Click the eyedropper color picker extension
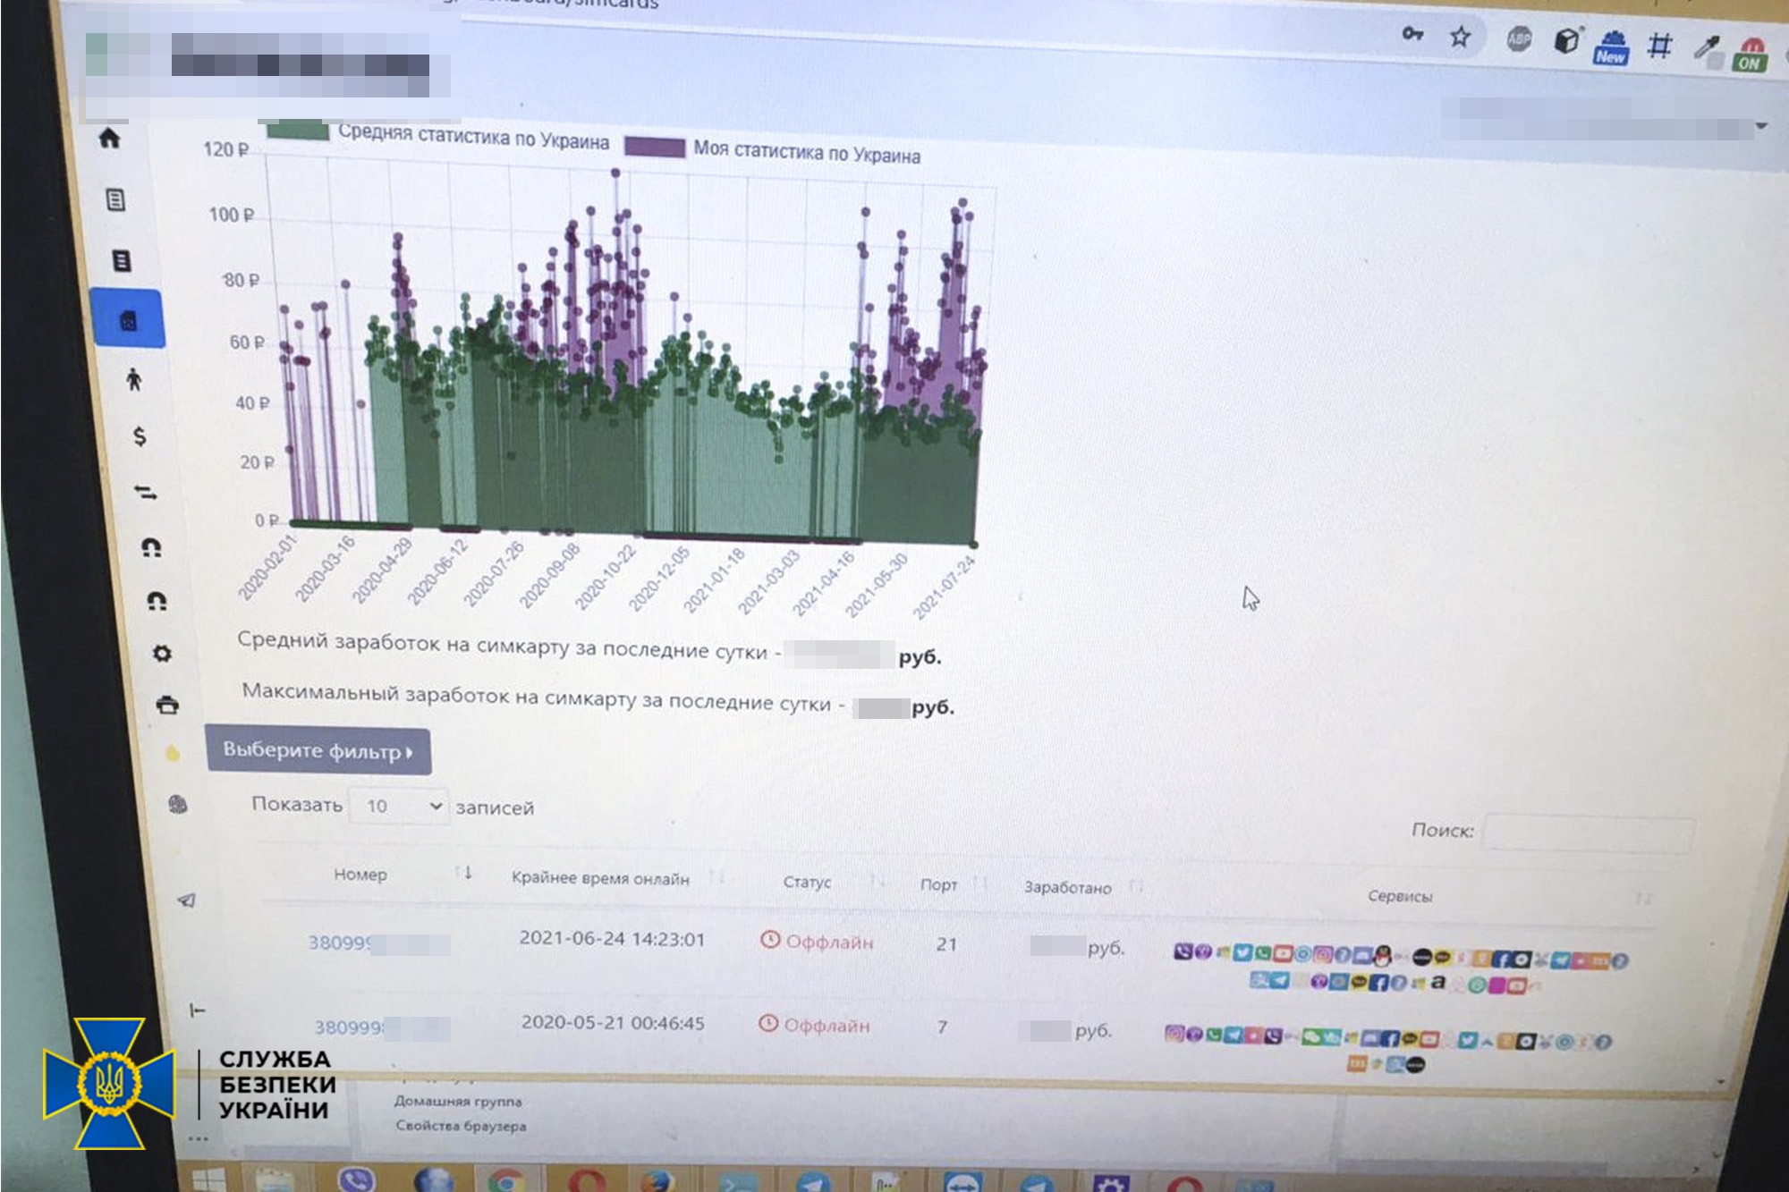The height and width of the screenshot is (1192, 1789). coord(1707,48)
